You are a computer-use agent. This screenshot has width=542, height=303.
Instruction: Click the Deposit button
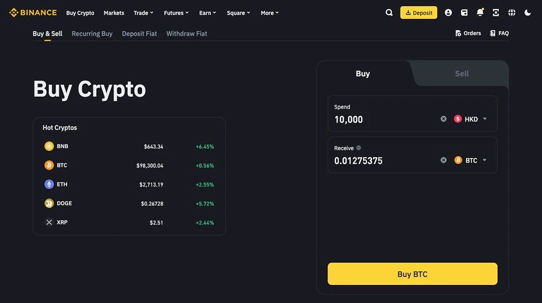point(419,13)
